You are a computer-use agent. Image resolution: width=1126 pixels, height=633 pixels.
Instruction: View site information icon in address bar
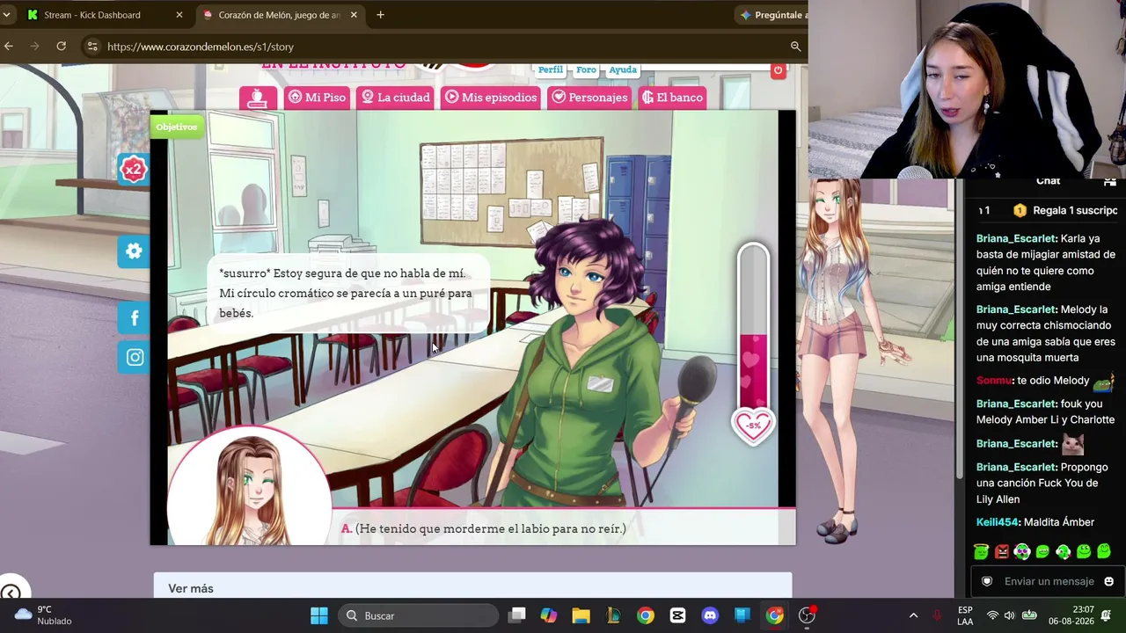(92, 47)
